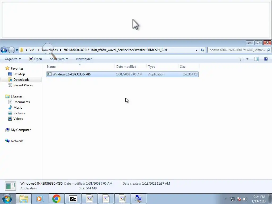Screen dimensions: 272x204
Task: Click the network tray icon
Action: pos(232,199)
